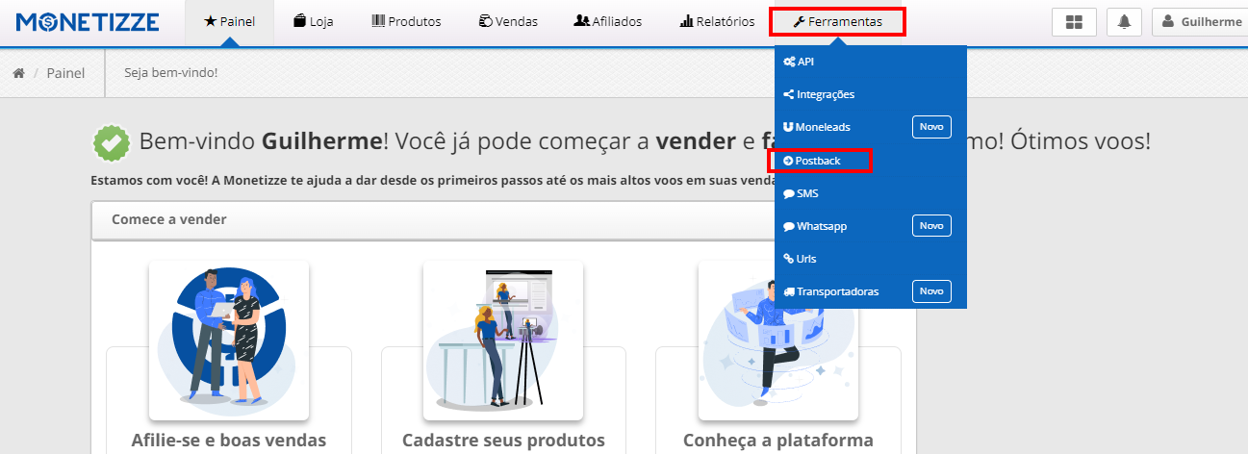Go to the Produtos section
1248x454 pixels.
[406, 21]
